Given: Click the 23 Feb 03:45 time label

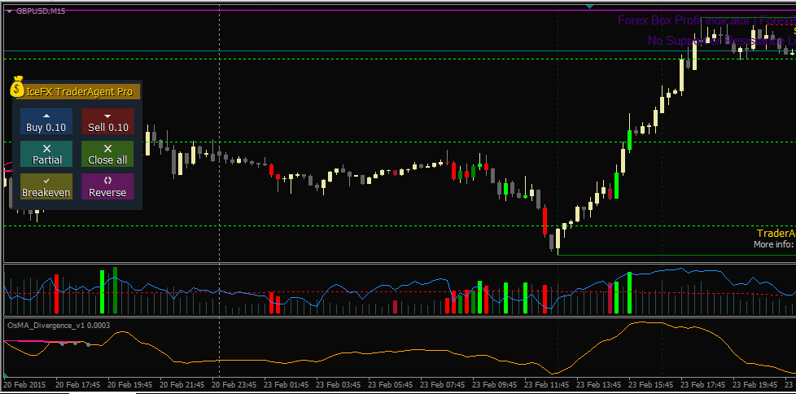Looking at the screenshot, I should pos(338,384).
